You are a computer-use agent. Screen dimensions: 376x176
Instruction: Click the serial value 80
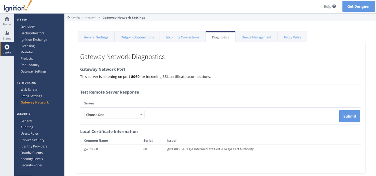pyautogui.click(x=145, y=149)
